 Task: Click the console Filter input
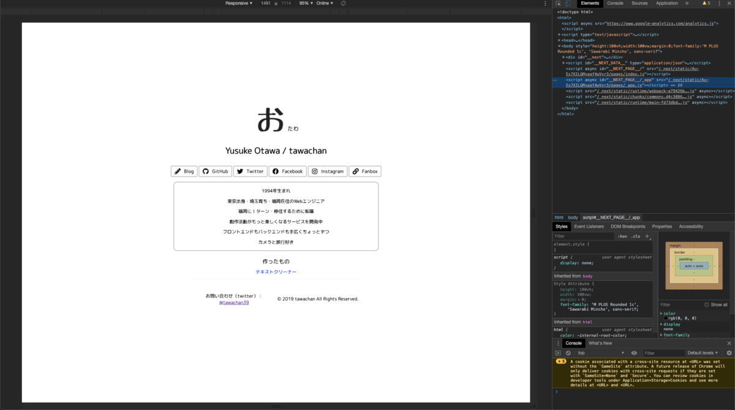click(x=663, y=353)
